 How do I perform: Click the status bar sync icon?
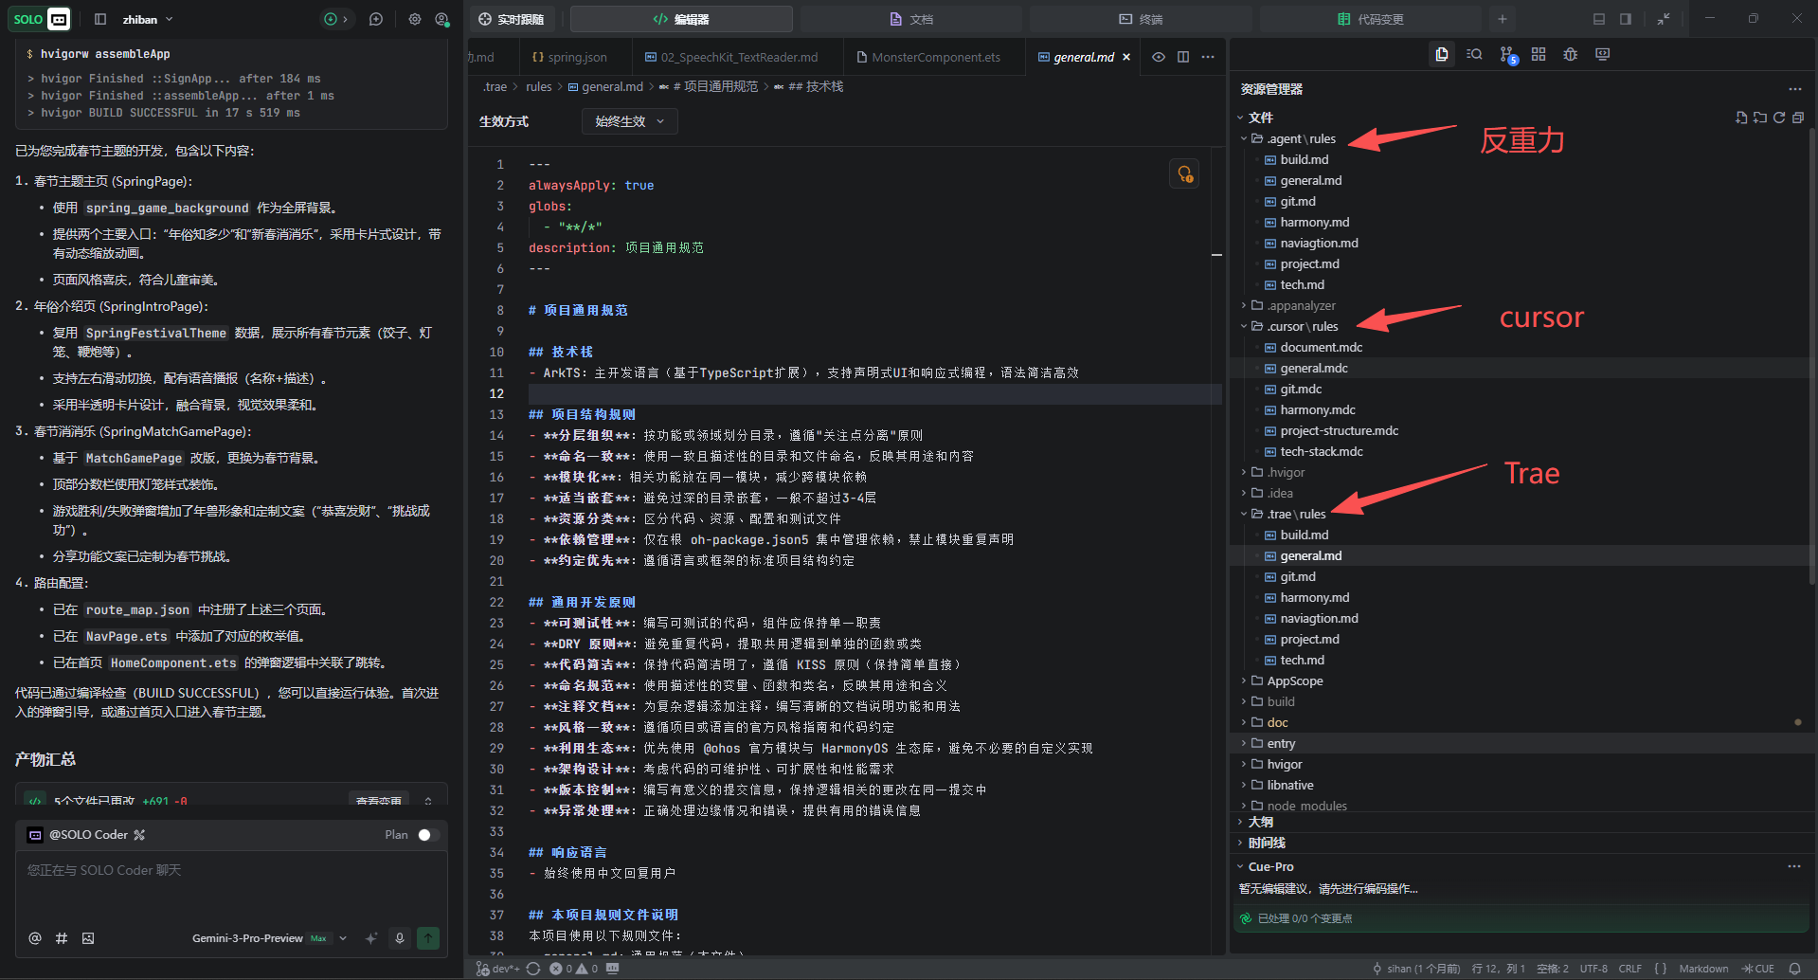(x=533, y=969)
